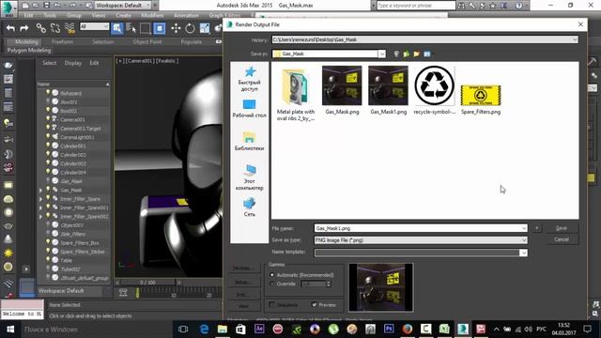Open Select by Name tool
Screen dimensions: 601x338
coord(131,28)
